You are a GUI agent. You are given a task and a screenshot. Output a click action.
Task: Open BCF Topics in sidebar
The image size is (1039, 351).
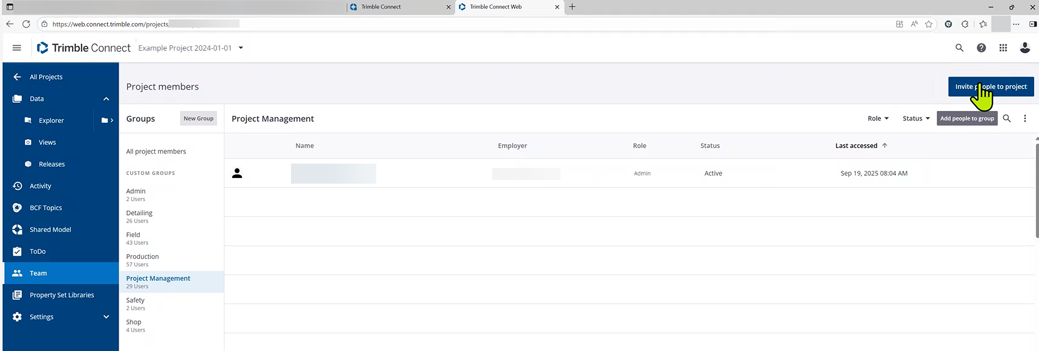tap(46, 207)
